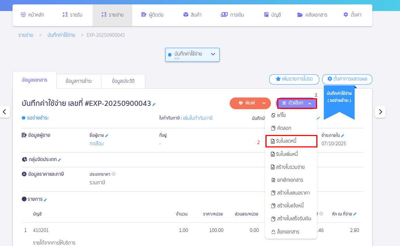400x246 pixels.
Task: Edit the รายการ items list via pencil icon
Action: tap(45, 199)
